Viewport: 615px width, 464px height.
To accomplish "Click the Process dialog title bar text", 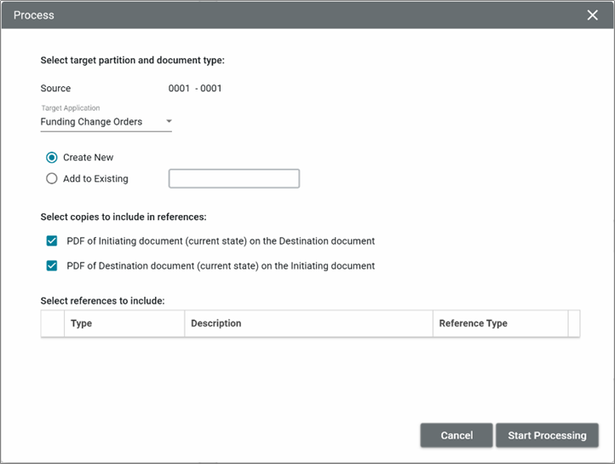I will [x=34, y=15].
